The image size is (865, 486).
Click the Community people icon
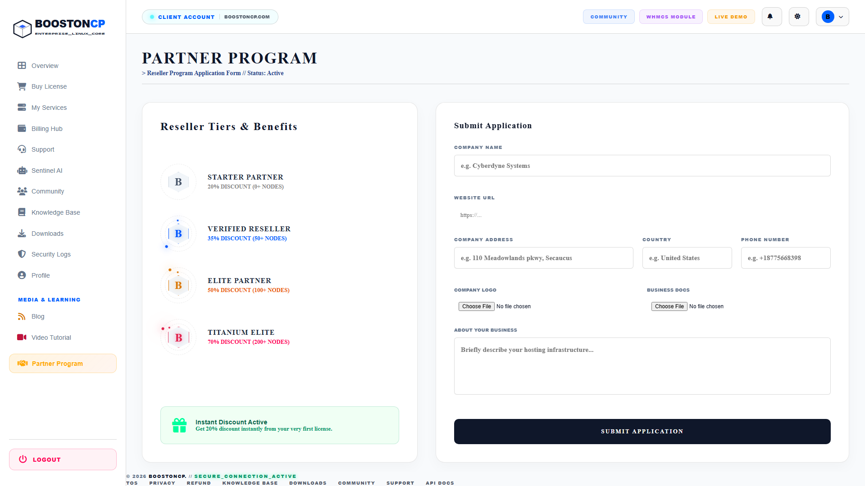(x=22, y=191)
